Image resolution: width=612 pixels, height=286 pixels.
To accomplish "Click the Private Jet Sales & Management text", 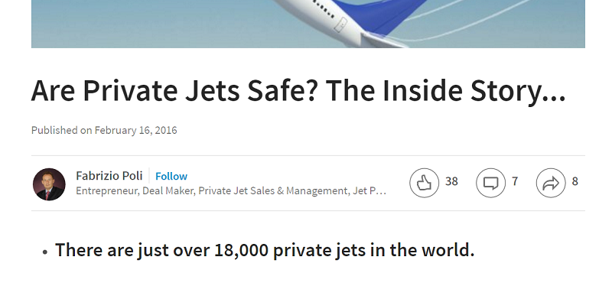I will coord(272,191).
